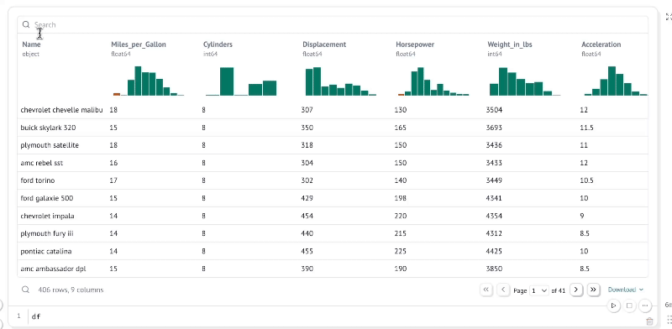Go to the previous table page
Viewport: 672px width, 329px height.
point(503,290)
